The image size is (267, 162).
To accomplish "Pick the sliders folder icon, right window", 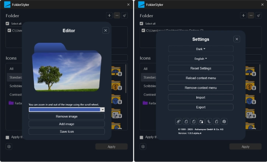I will pyautogui.click(x=250, y=113).
